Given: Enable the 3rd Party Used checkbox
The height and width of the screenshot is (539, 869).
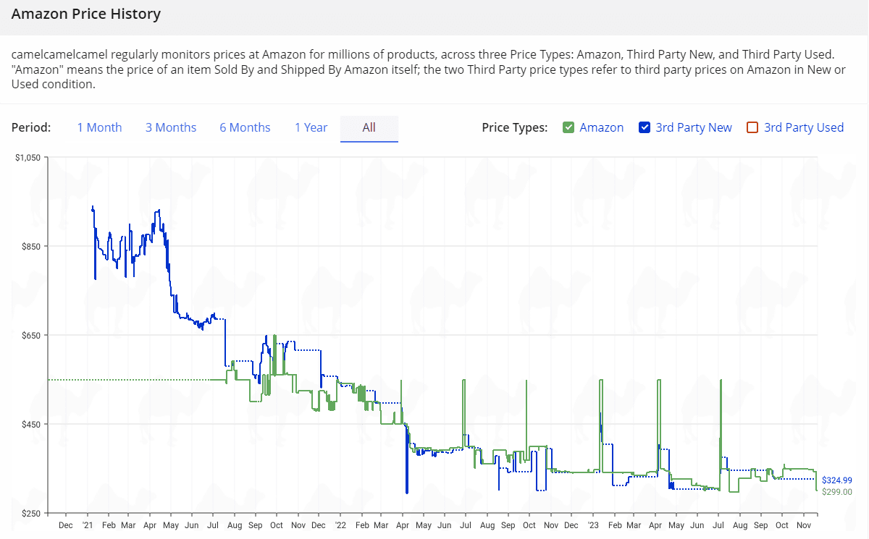Looking at the screenshot, I should [x=752, y=128].
